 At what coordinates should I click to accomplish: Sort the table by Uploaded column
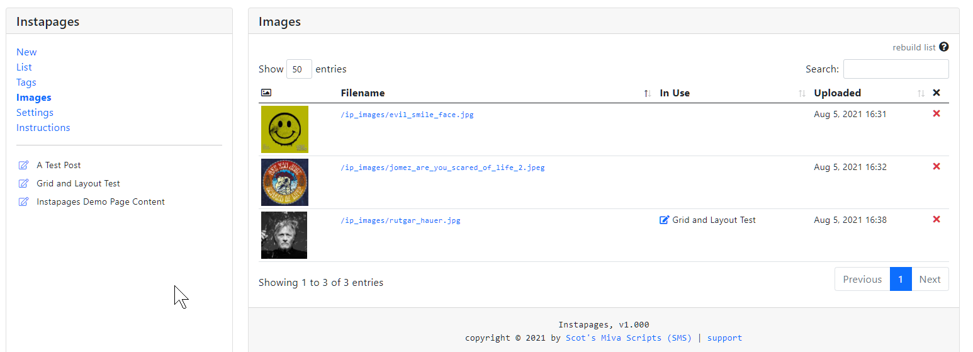click(x=837, y=93)
